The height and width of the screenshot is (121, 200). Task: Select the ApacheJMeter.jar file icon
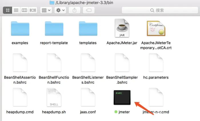[122, 28]
